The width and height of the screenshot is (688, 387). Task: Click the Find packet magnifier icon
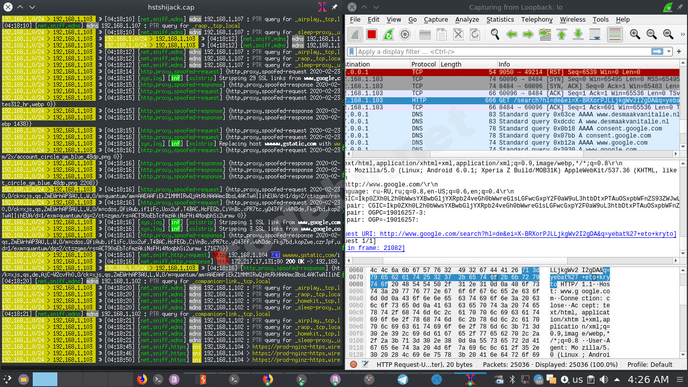pyautogui.click(x=495, y=34)
